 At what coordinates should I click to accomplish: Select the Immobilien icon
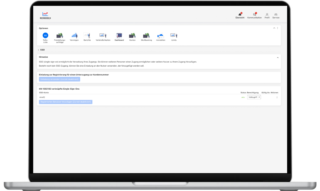point(160,36)
